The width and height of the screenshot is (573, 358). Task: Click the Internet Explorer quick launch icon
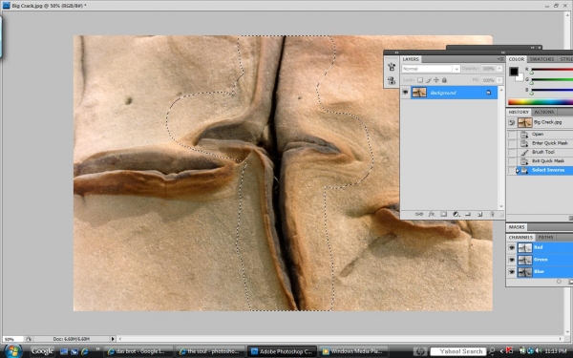pos(84,351)
